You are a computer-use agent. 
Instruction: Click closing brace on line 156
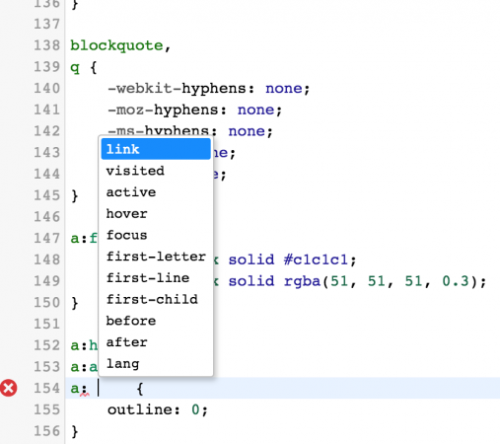[75, 431]
